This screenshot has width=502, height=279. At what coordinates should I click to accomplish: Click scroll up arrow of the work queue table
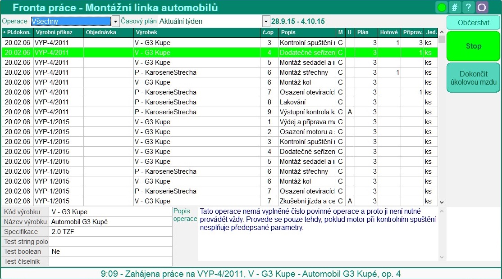[x=442, y=33]
